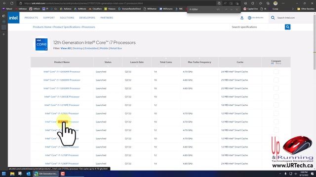Open Intel Core i7-1280P Processor link
The width and height of the screenshot is (316, 177).
[62, 164]
